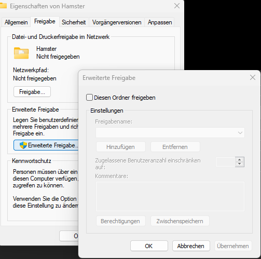The image size is (261, 259).
Task: Switch to the Allgemein tab
Action: [16, 22]
